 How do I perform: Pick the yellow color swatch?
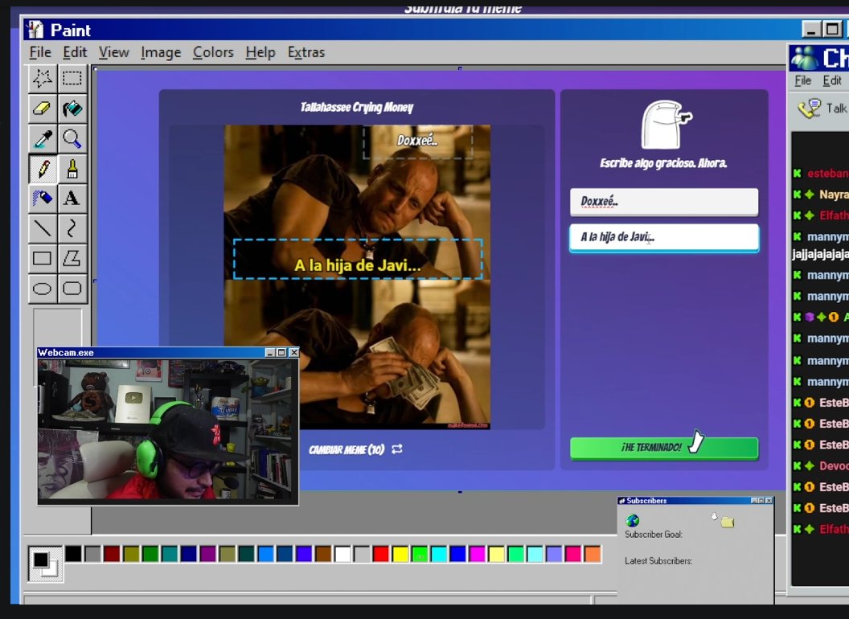400,554
